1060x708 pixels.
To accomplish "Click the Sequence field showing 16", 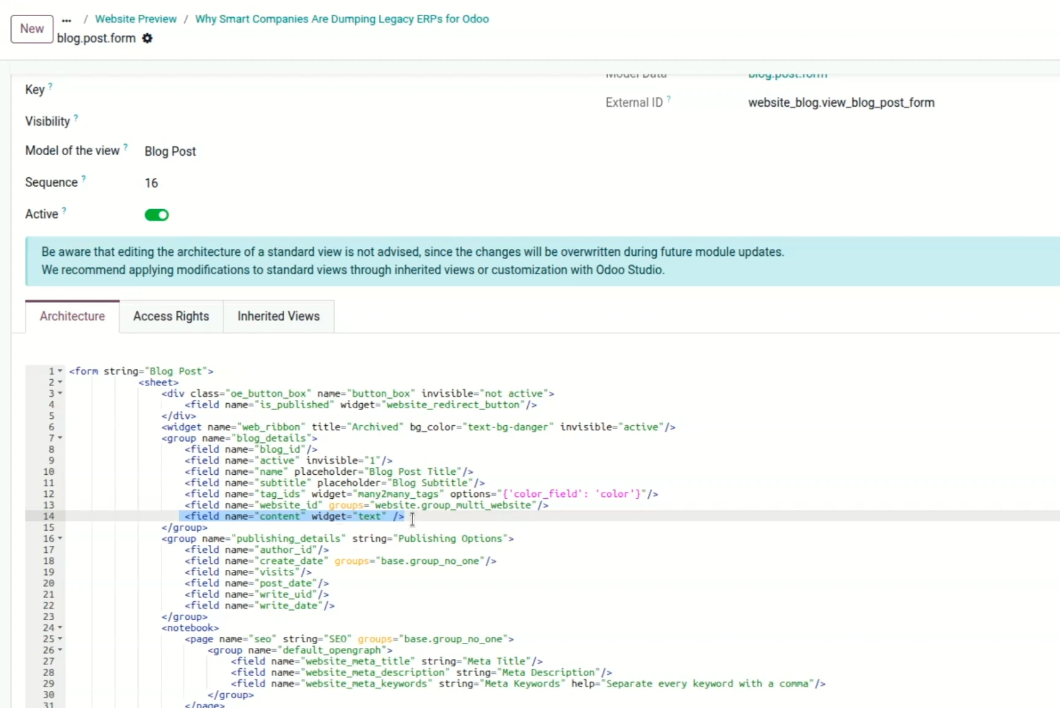I will 151,183.
